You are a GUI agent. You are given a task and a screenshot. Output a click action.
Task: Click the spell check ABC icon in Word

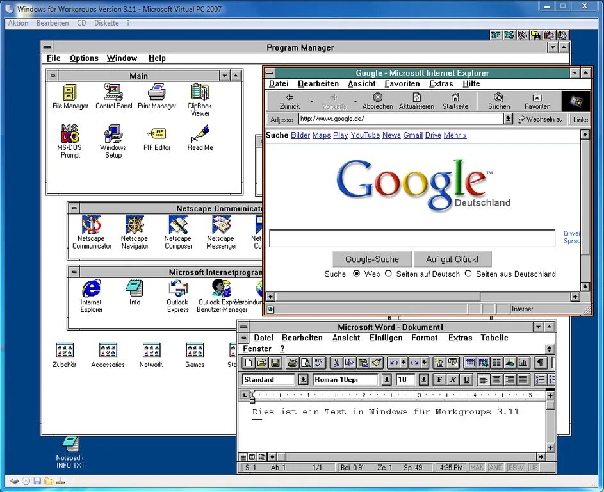click(x=320, y=363)
